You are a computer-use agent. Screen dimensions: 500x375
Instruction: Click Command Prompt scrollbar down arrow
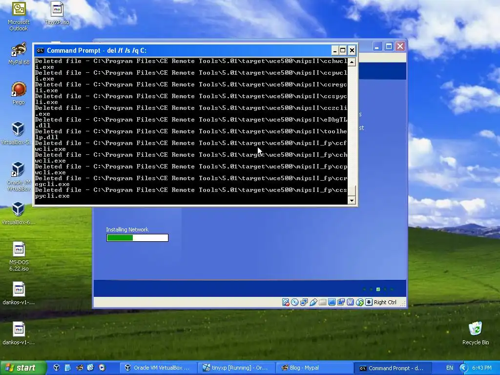click(x=352, y=200)
